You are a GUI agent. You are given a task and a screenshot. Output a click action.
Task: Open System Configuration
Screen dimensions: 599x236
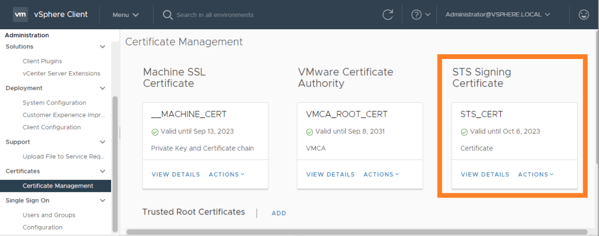coord(56,103)
